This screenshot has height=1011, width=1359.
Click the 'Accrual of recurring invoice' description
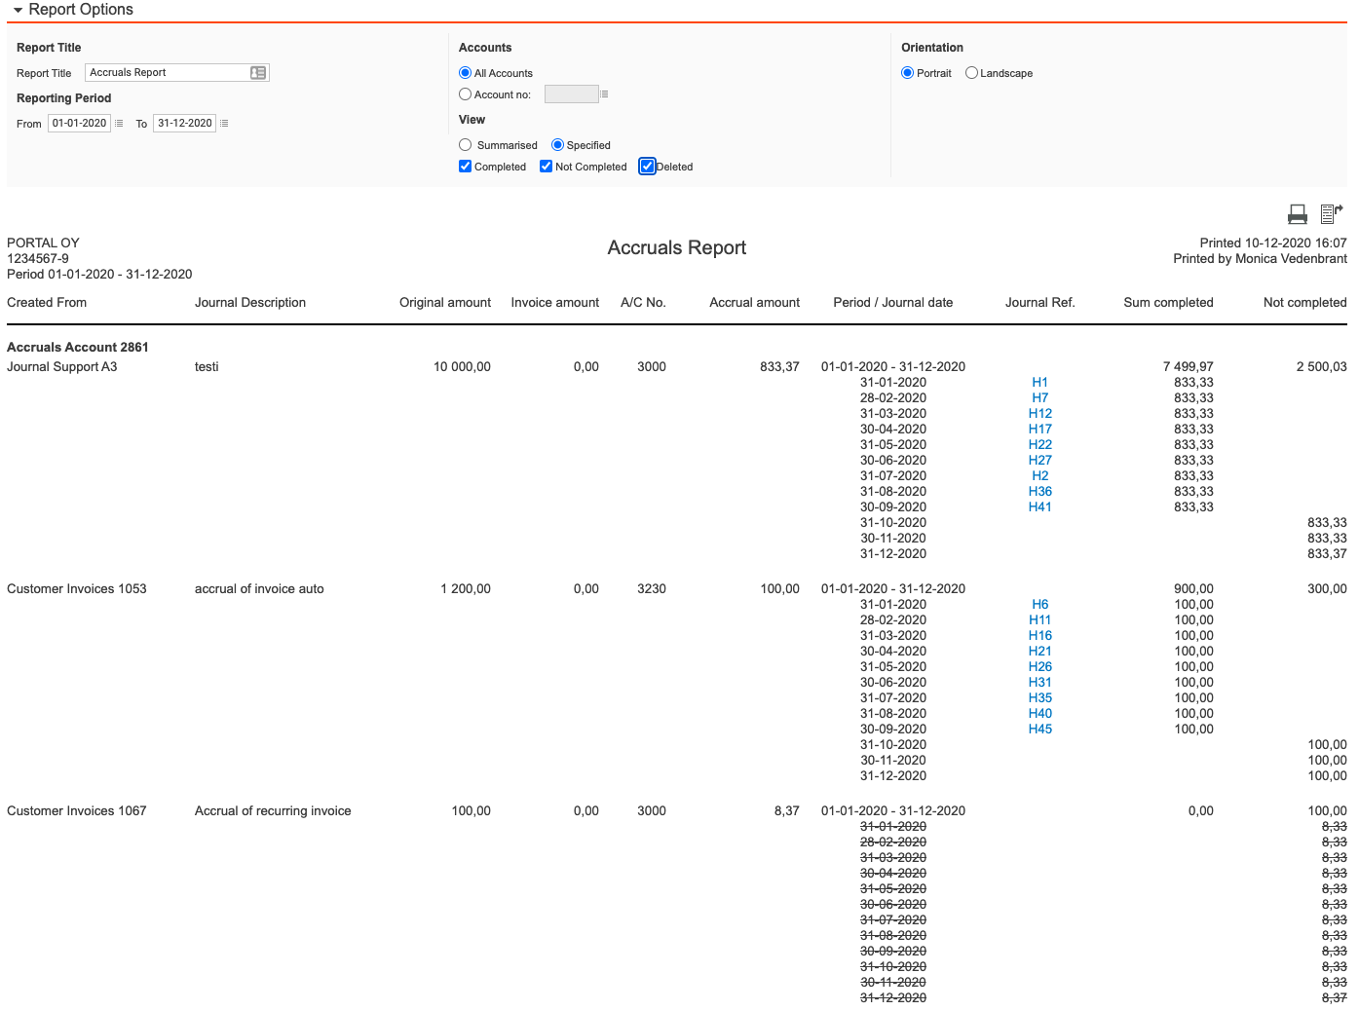(x=273, y=811)
